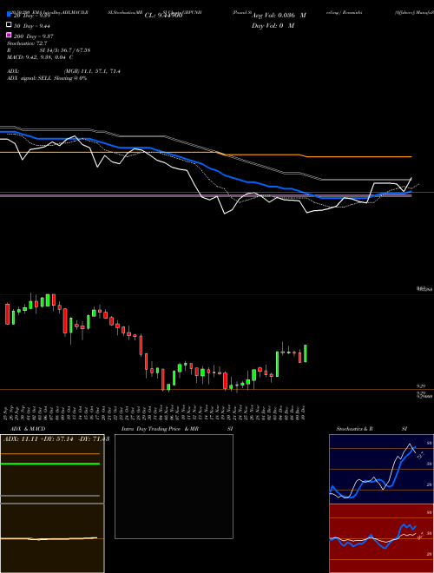Click the 'Avg Vol: 0.036 M' label
This screenshot has height=573, width=434.
(x=279, y=16)
